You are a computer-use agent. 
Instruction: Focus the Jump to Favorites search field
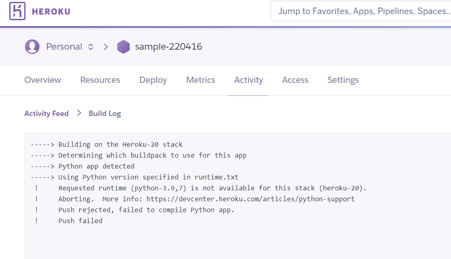pyautogui.click(x=361, y=11)
